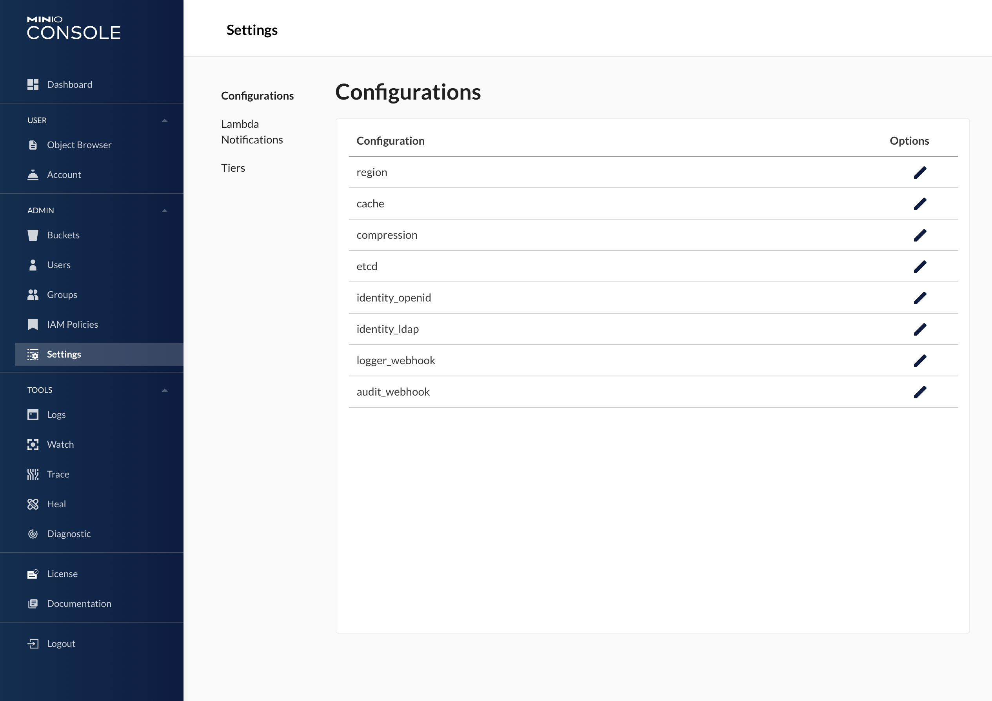Open the Documentation link
This screenshot has height=701, width=992.
coord(79,603)
